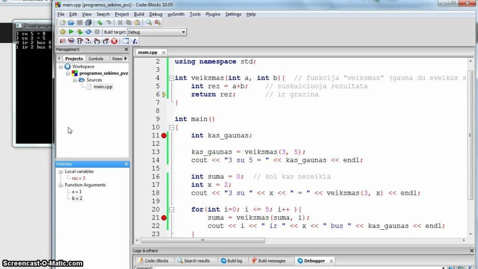Click the Save file toolbar icon
The height and width of the screenshot is (269, 478).
[x=80, y=22]
